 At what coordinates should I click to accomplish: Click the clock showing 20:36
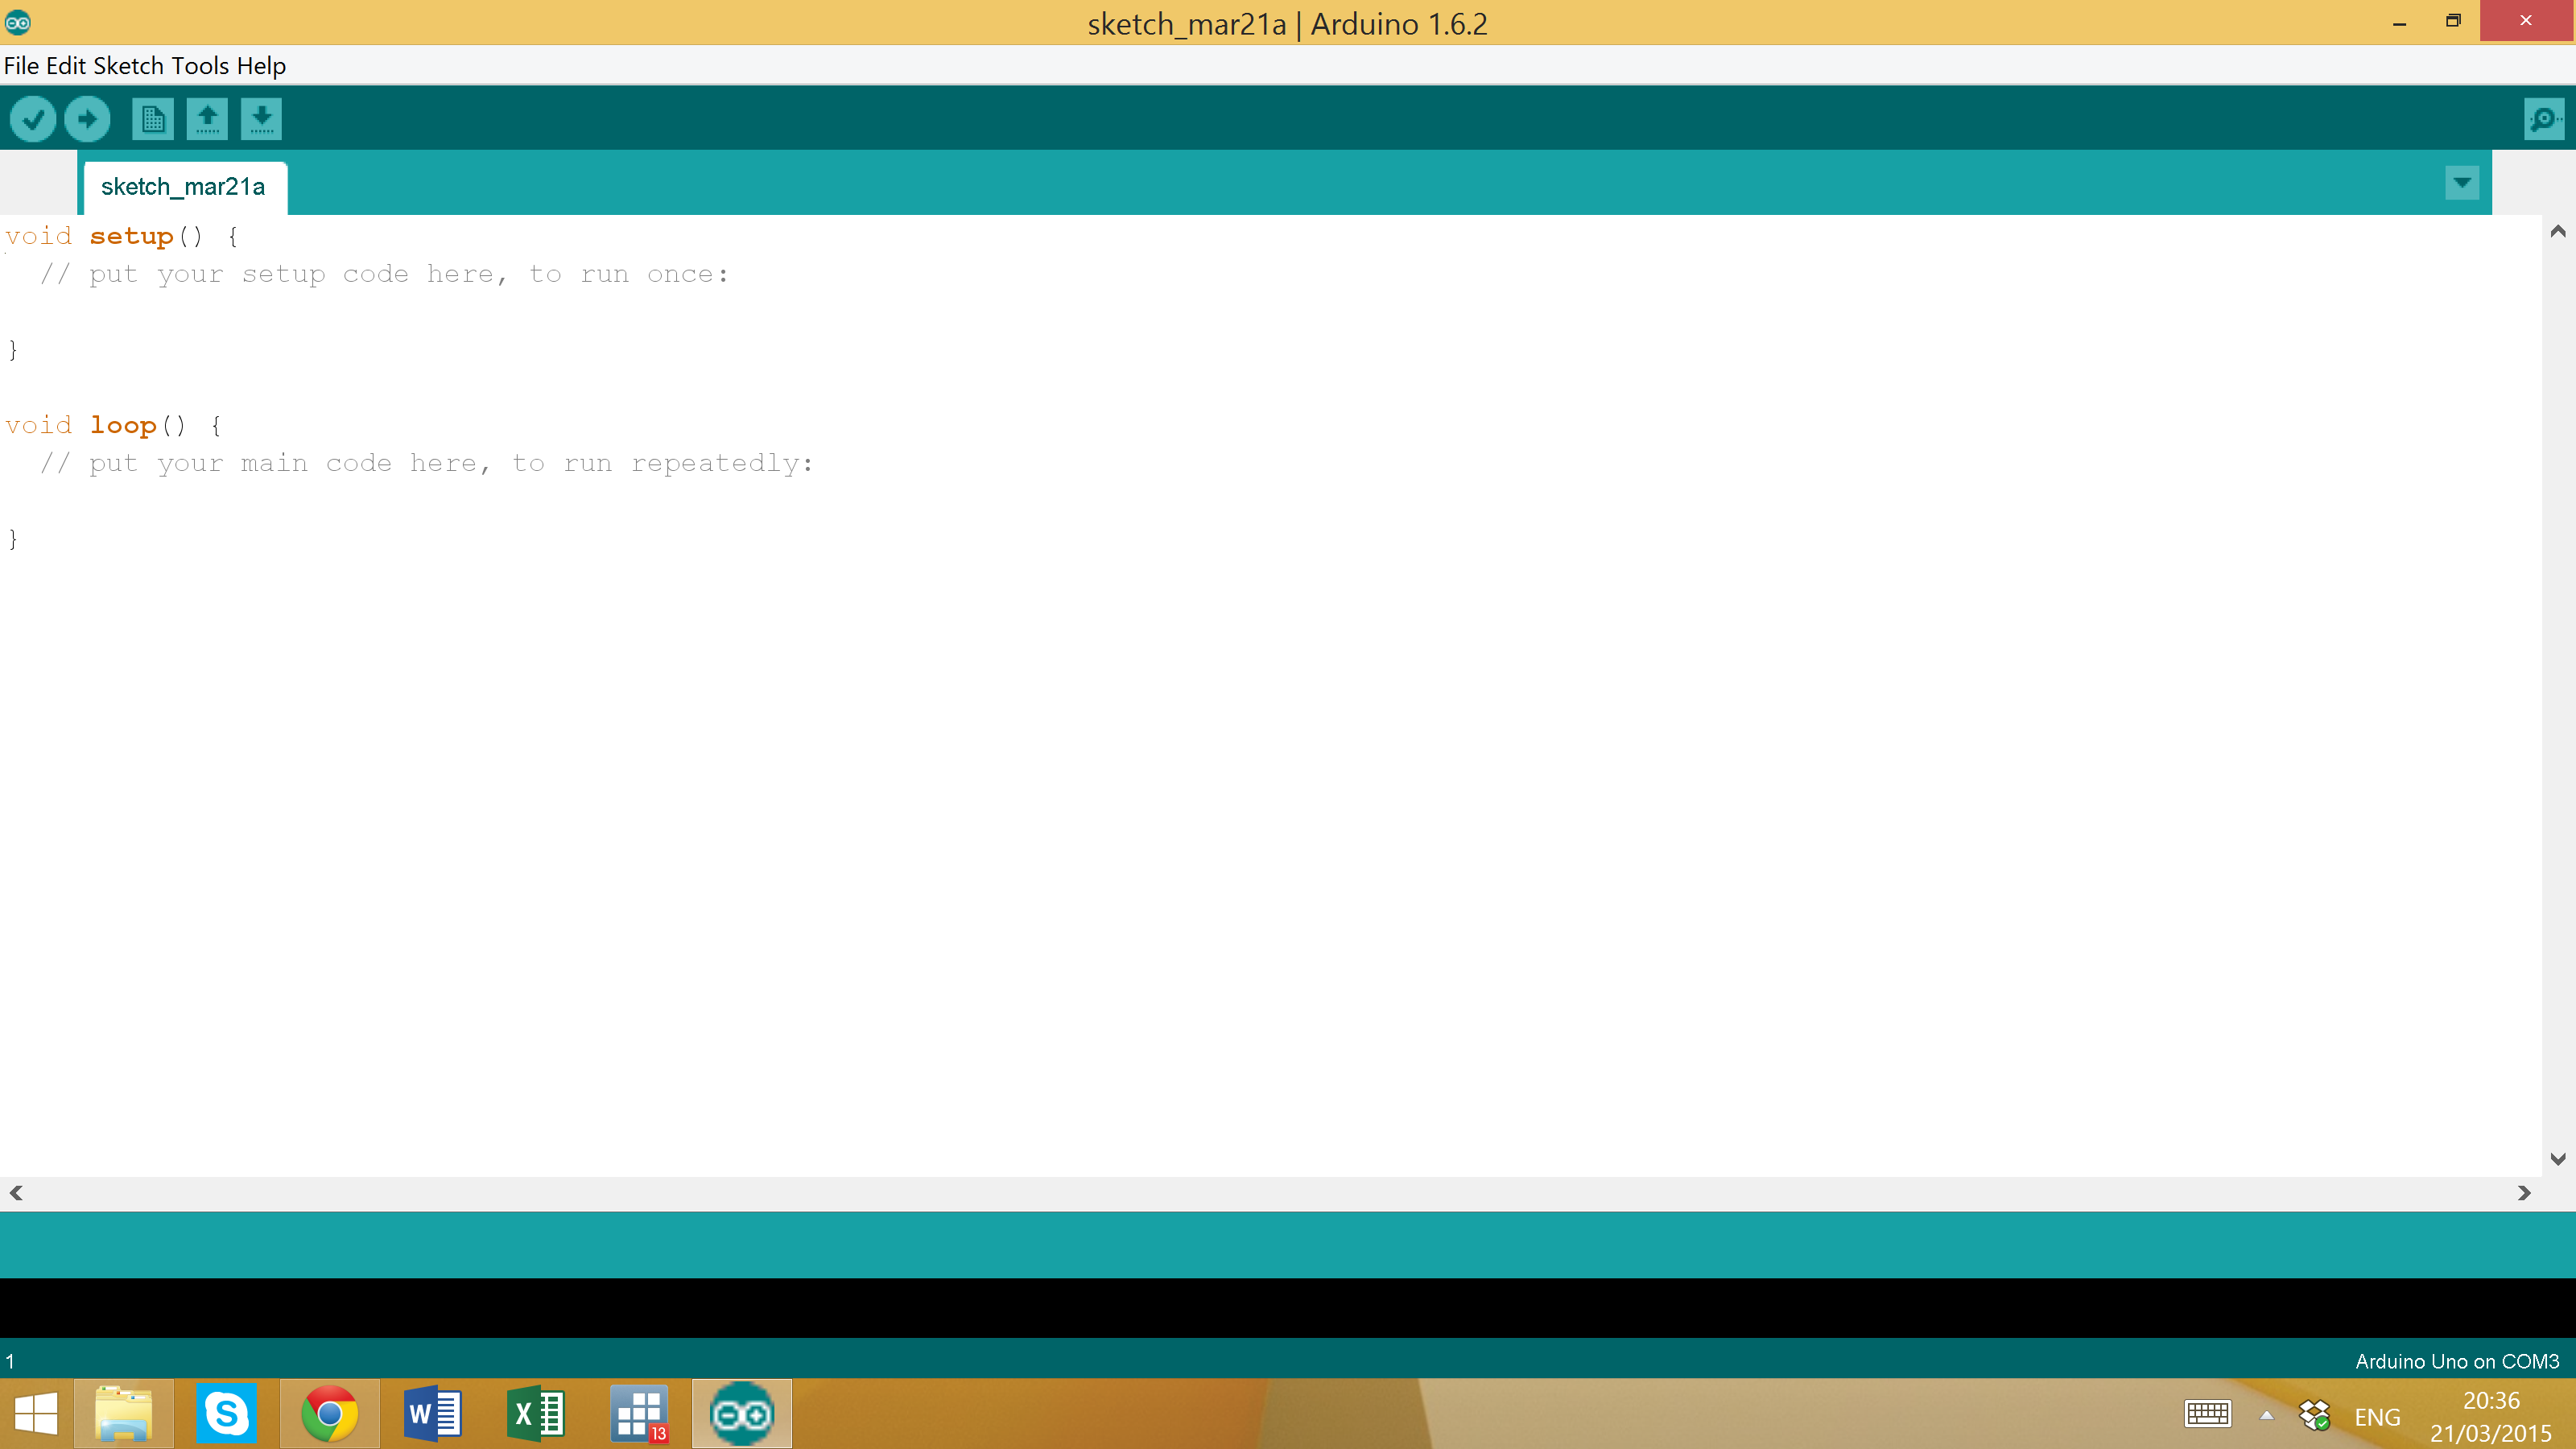[2491, 1400]
